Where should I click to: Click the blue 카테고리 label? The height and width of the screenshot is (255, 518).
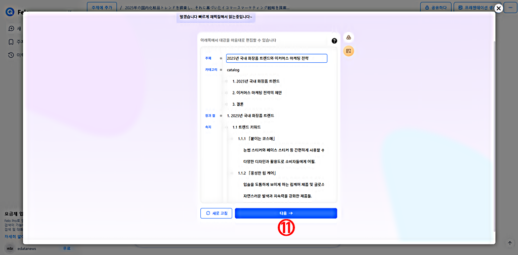(211, 70)
